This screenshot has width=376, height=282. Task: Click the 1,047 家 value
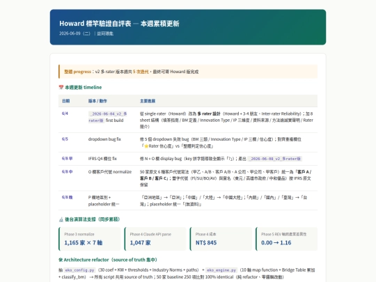140,243
